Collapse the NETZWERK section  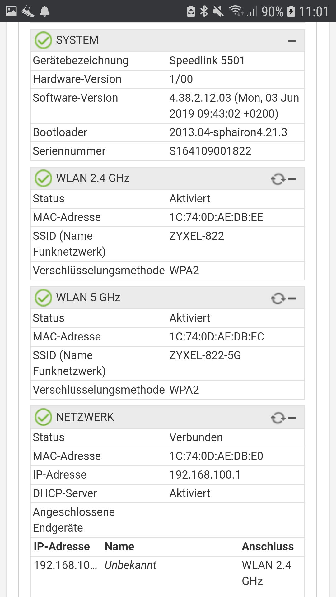(292, 418)
